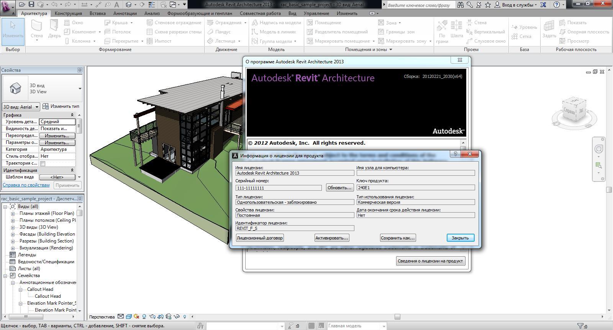Select the Window (Окно) tool

tap(74, 23)
